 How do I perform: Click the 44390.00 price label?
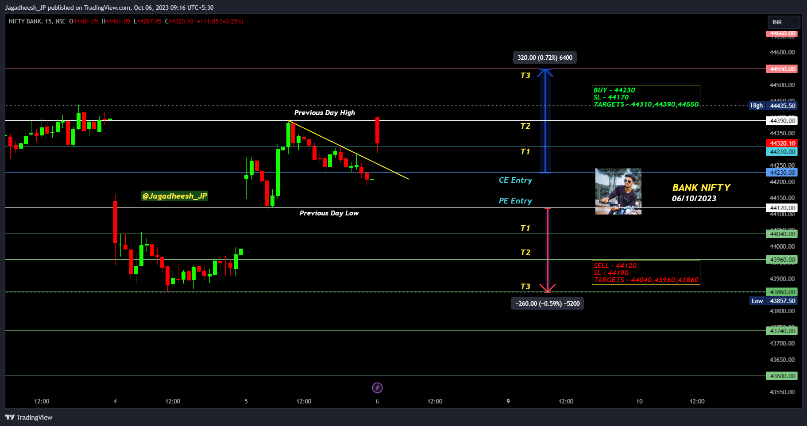[782, 121]
